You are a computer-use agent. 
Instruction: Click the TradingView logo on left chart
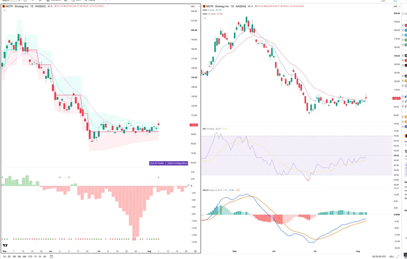point(5,245)
